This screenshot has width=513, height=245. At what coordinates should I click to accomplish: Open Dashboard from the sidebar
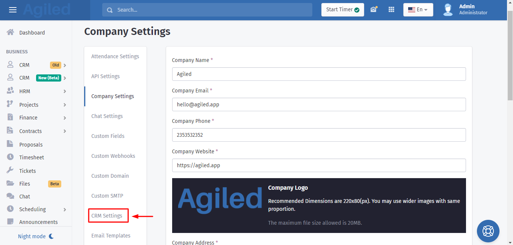(x=32, y=33)
